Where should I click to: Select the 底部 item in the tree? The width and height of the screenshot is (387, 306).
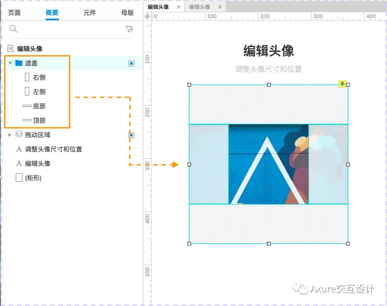[39, 106]
